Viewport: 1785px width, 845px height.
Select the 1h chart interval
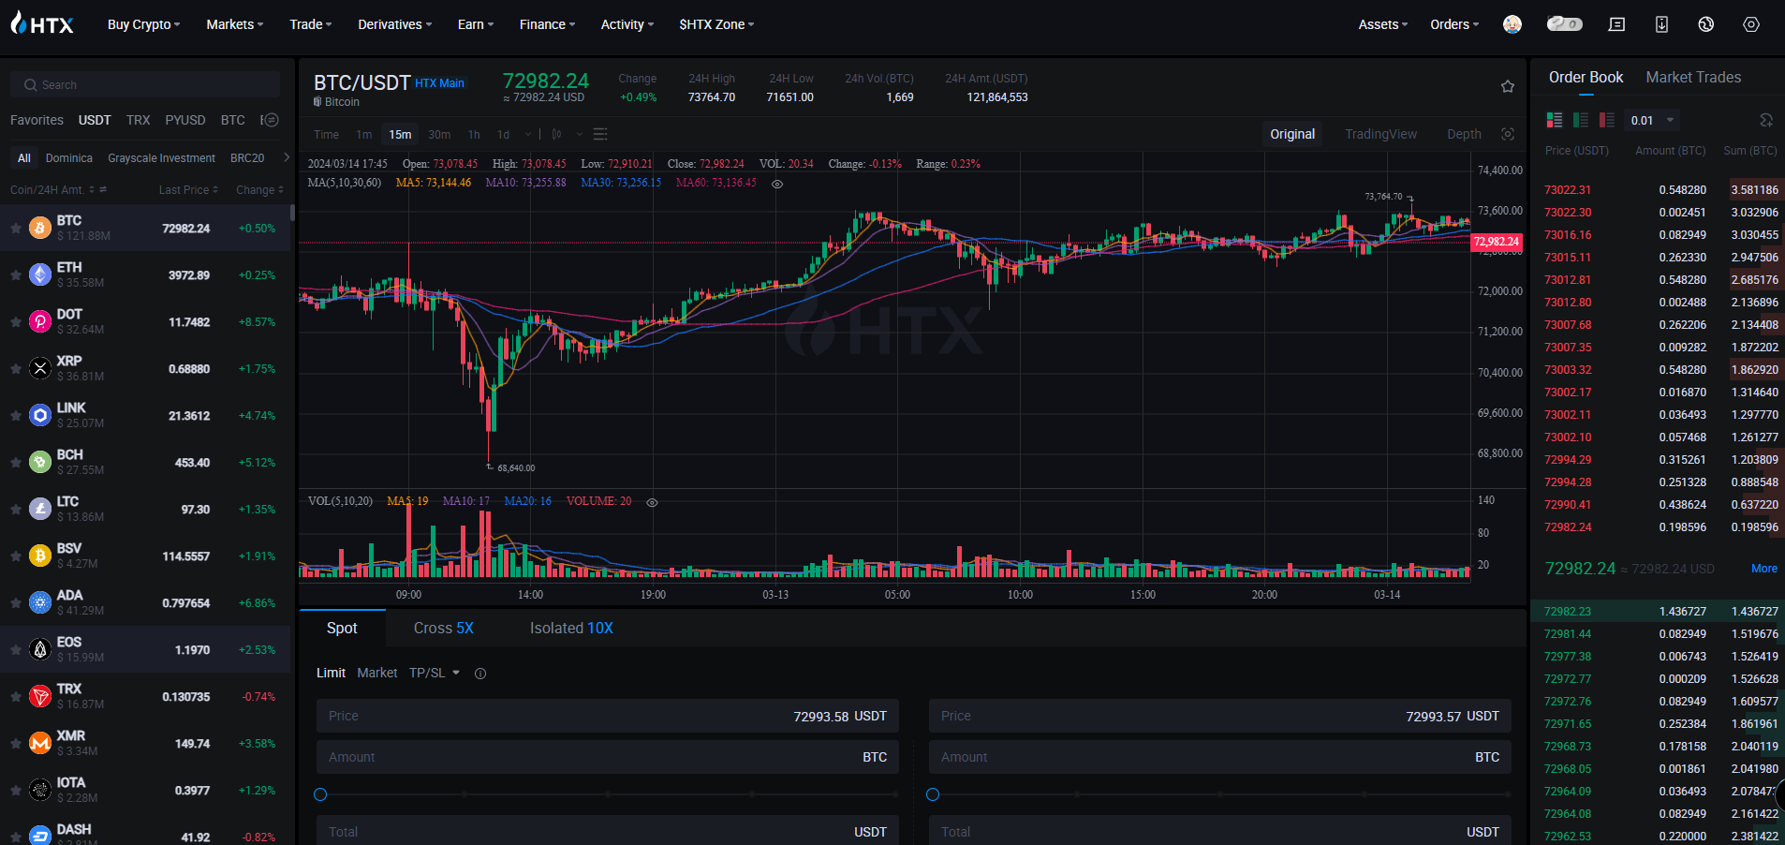(x=474, y=134)
